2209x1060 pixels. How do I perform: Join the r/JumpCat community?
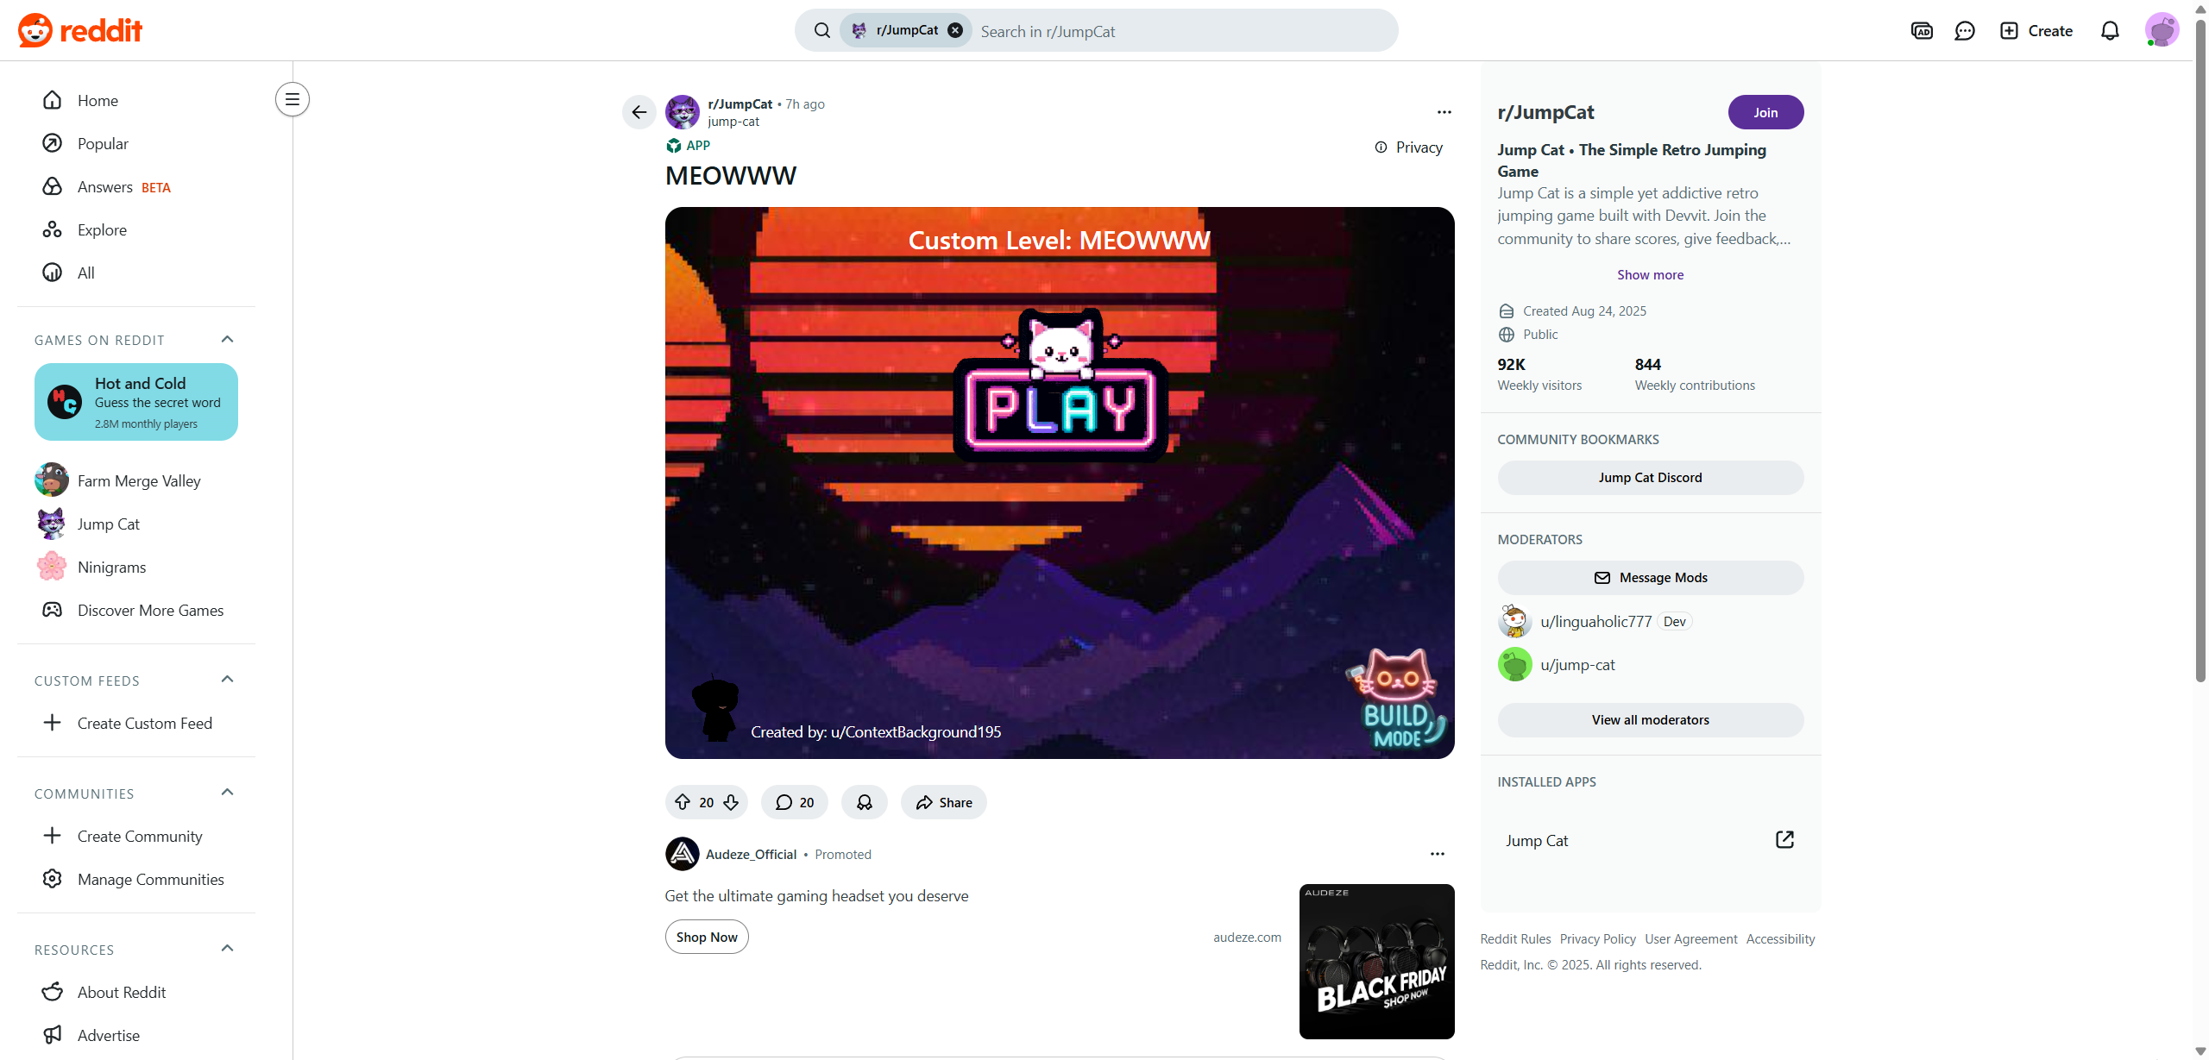(x=1765, y=112)
